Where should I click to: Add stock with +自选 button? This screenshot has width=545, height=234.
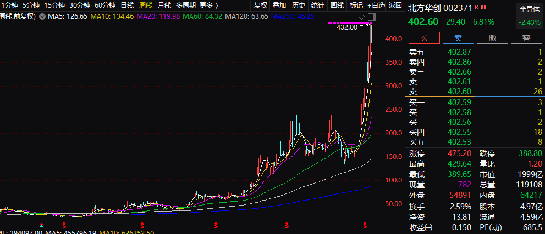pos(376,5)
